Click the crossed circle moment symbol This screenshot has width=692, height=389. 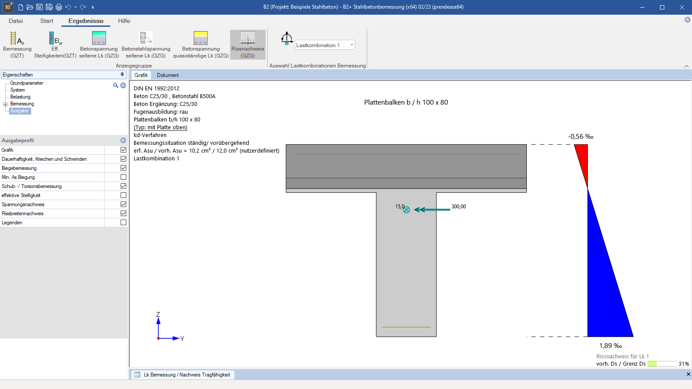pos(406,210)
